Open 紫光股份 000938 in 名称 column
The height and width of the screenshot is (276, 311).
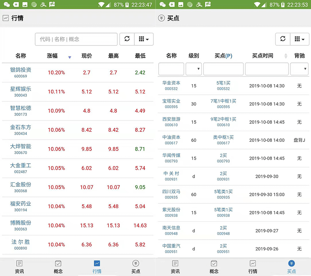coord(171,212)
